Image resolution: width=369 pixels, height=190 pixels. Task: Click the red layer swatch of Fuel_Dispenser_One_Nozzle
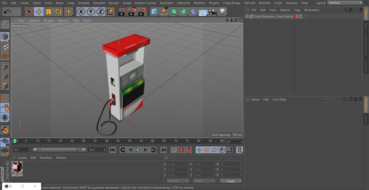297,16
